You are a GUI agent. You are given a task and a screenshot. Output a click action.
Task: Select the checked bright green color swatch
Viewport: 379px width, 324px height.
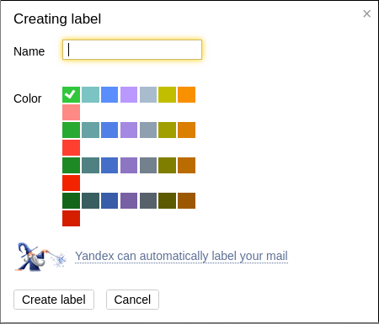click(x=71, y=94)
